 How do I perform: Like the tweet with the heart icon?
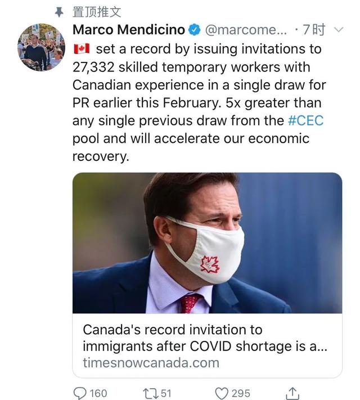click(x=221, y=393)
